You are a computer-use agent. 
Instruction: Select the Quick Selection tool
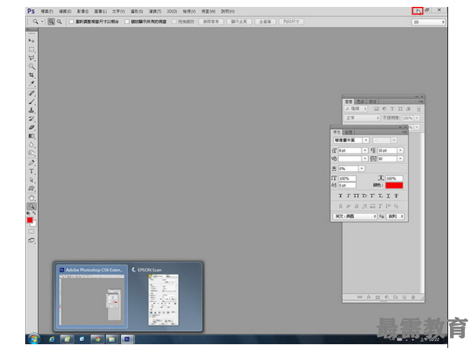[31, 67]
